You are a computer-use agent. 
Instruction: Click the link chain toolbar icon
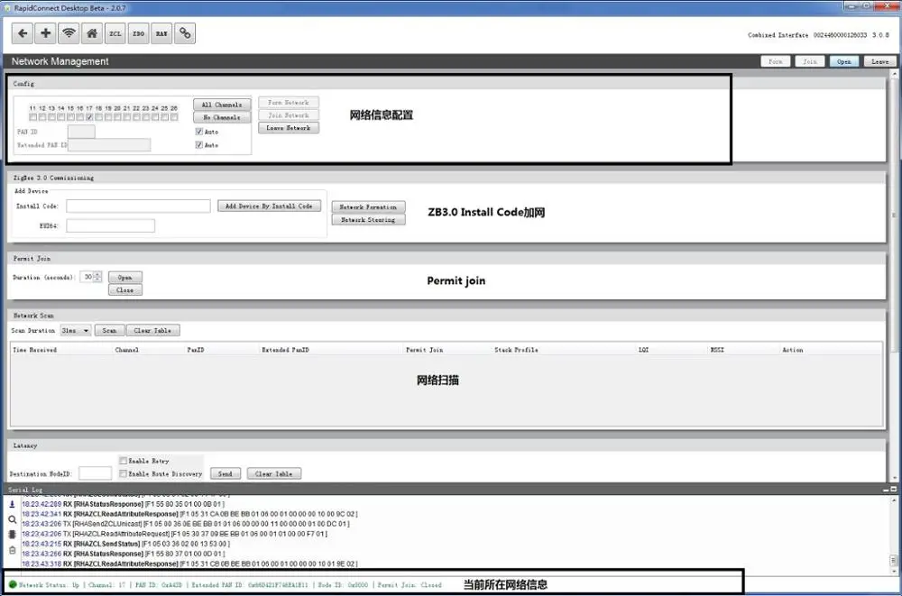[185, 33]
